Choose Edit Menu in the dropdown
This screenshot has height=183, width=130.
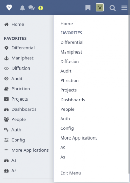point(71,173)
